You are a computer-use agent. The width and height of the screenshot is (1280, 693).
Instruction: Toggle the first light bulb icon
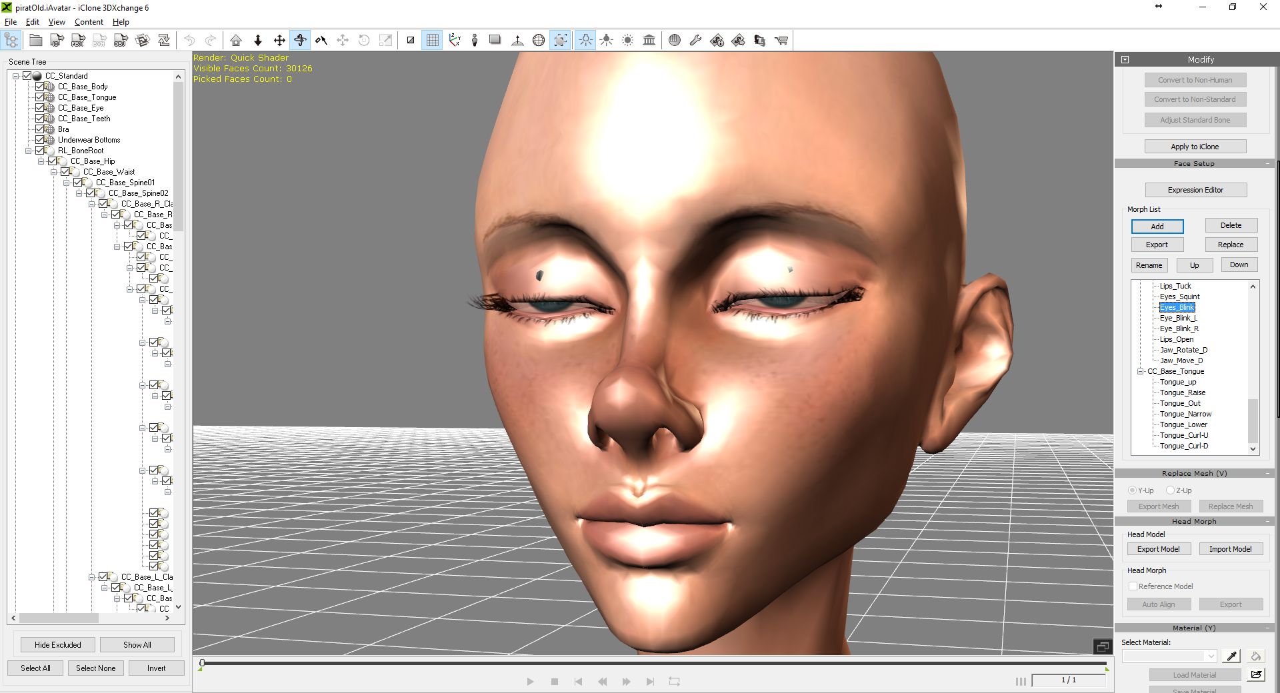pyautogui.click(x=585, y=41)
